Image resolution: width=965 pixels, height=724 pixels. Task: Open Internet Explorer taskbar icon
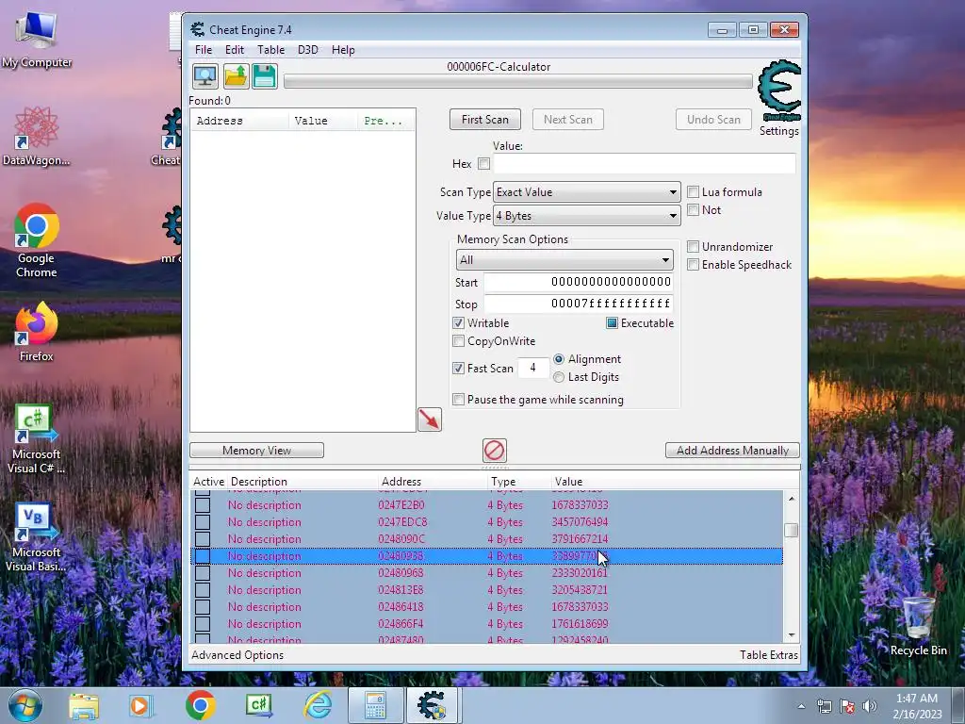click(319, 705)
